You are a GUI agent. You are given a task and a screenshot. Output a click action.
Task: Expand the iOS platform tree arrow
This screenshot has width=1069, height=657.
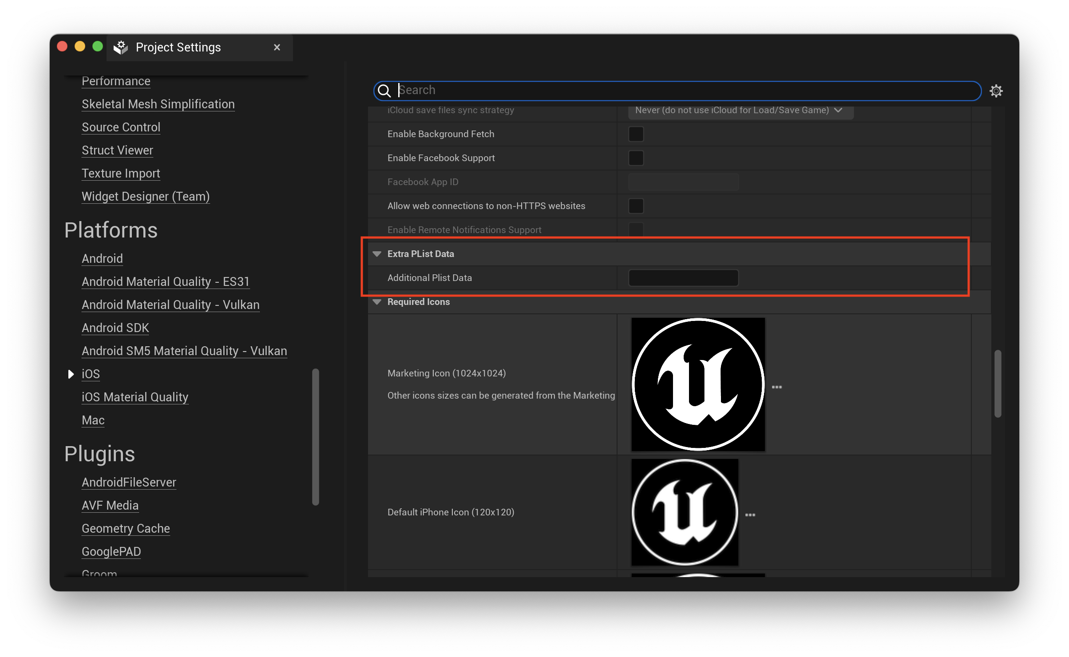(71, 374)
